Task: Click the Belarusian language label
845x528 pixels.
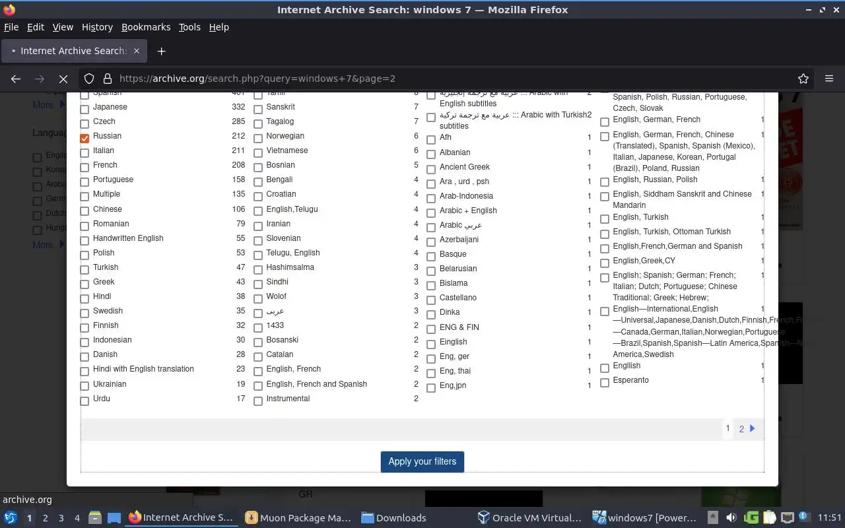Action: [457, 269]
